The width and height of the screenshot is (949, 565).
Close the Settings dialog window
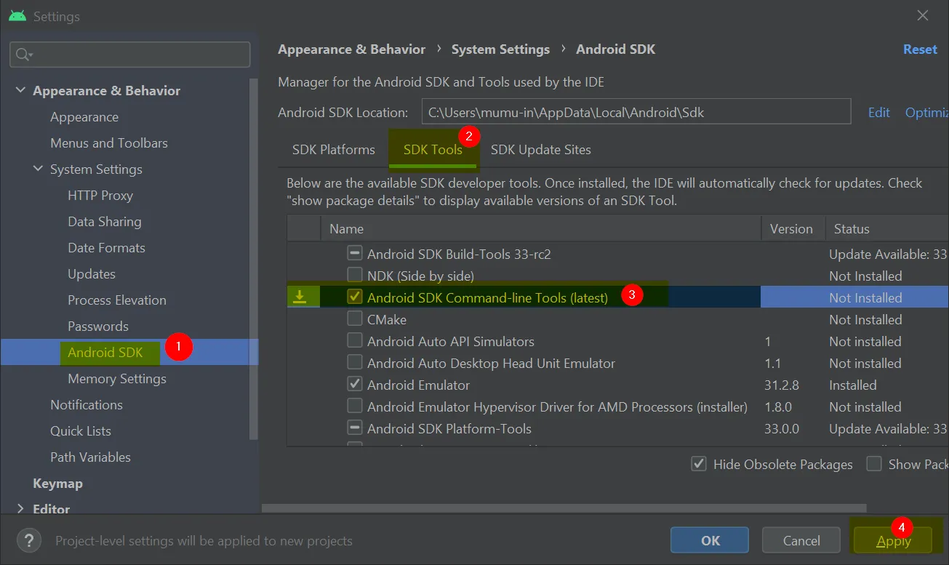pos(922,15)
